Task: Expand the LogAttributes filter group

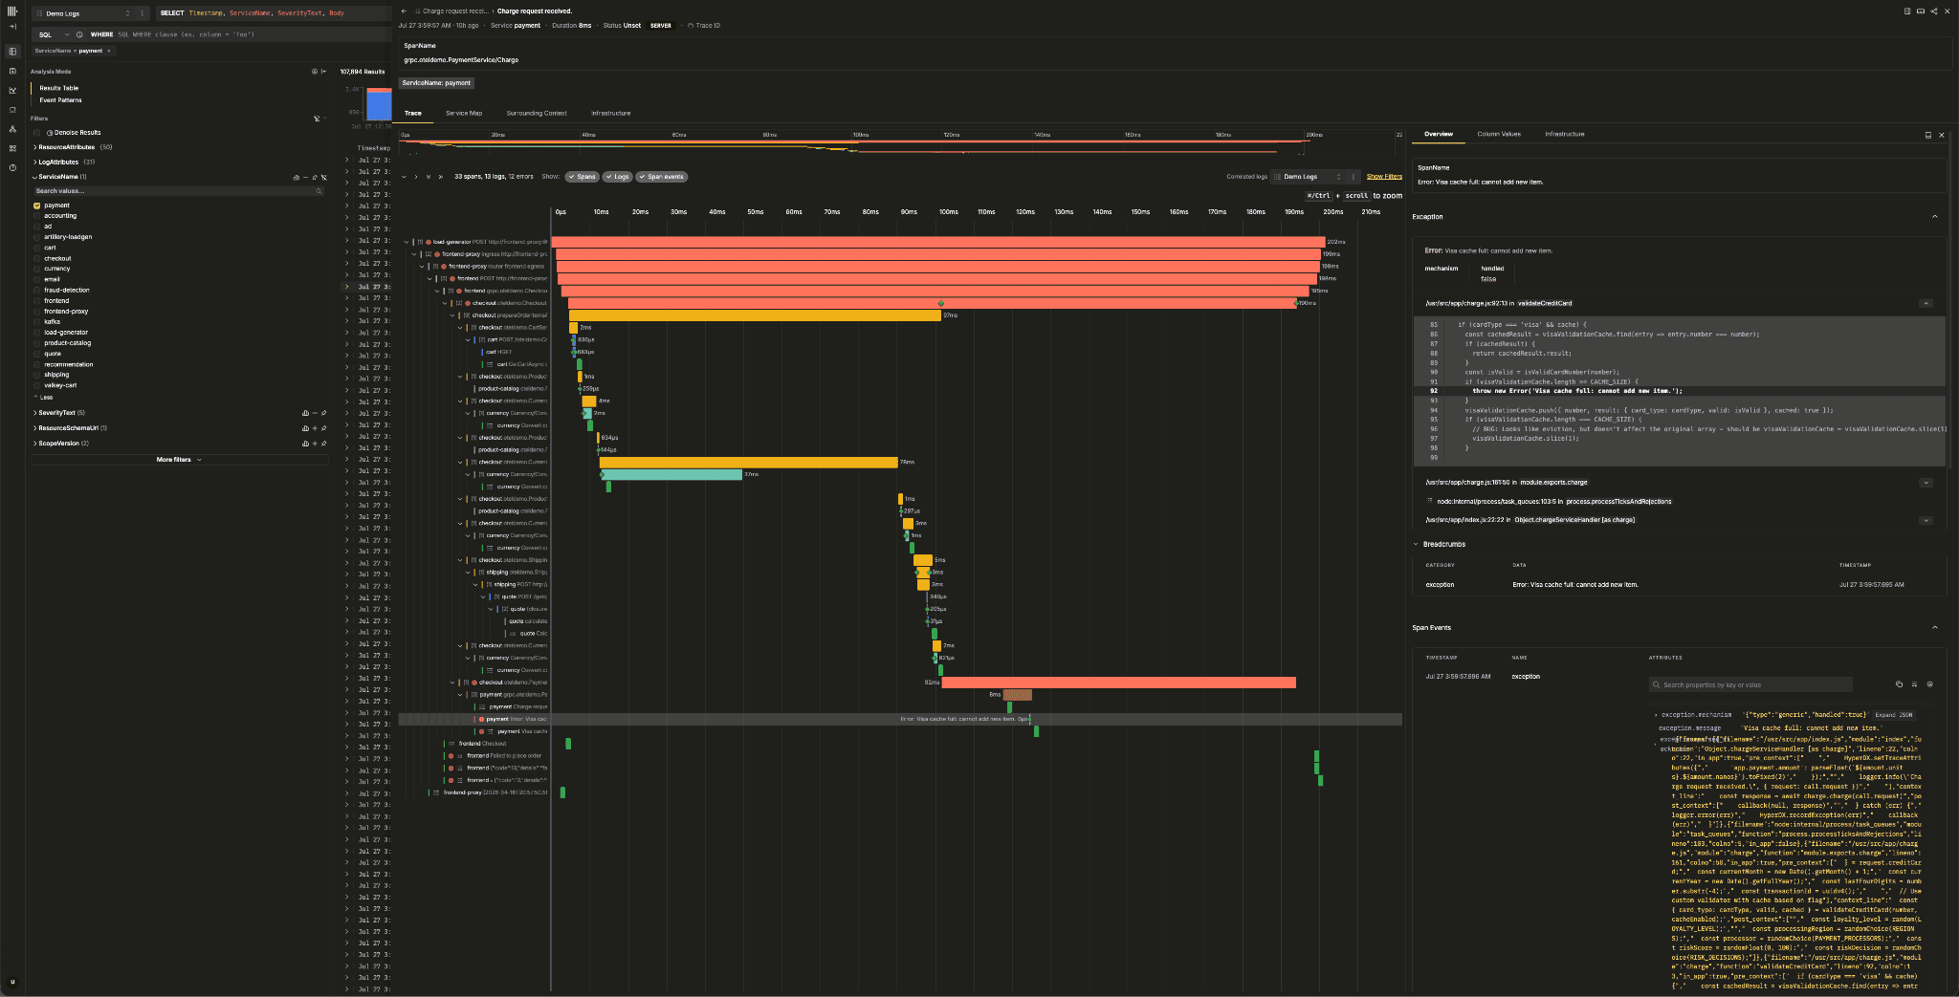Action: (x=62, y=163)
